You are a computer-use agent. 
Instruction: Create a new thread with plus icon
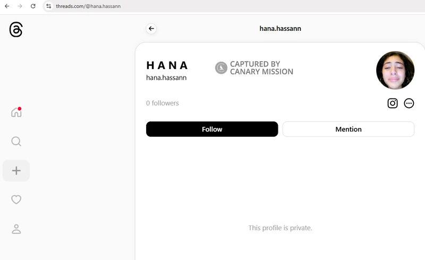point(16,171)
